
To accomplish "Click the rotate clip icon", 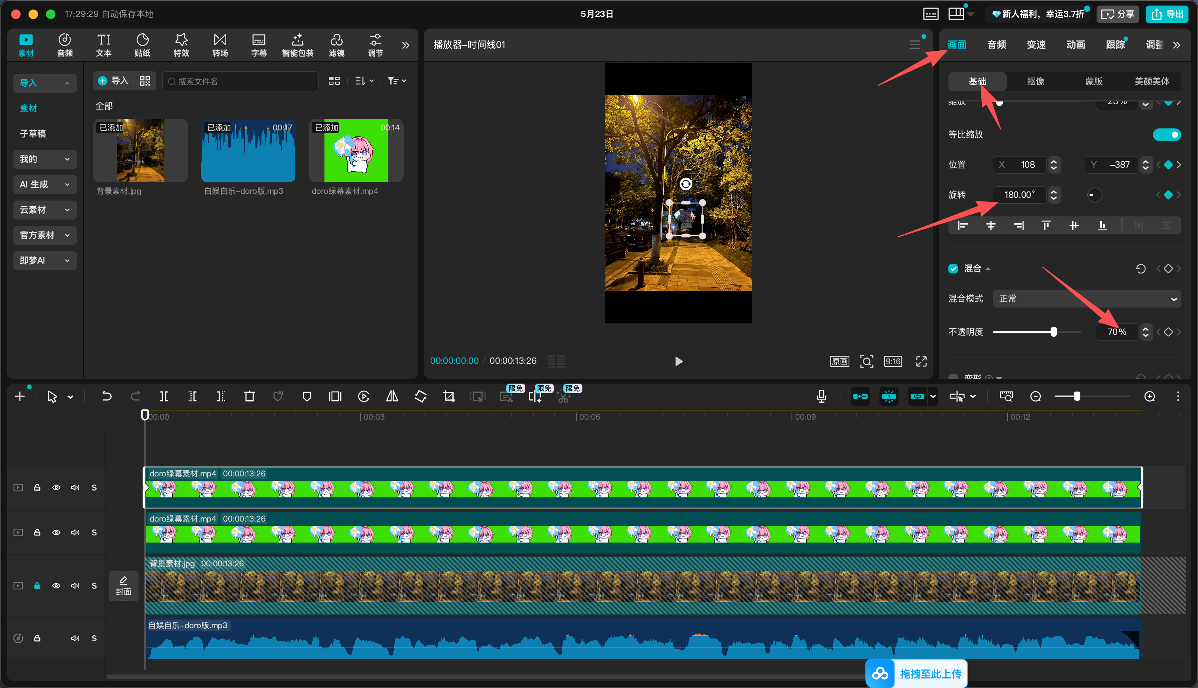I will coord(420,396).
